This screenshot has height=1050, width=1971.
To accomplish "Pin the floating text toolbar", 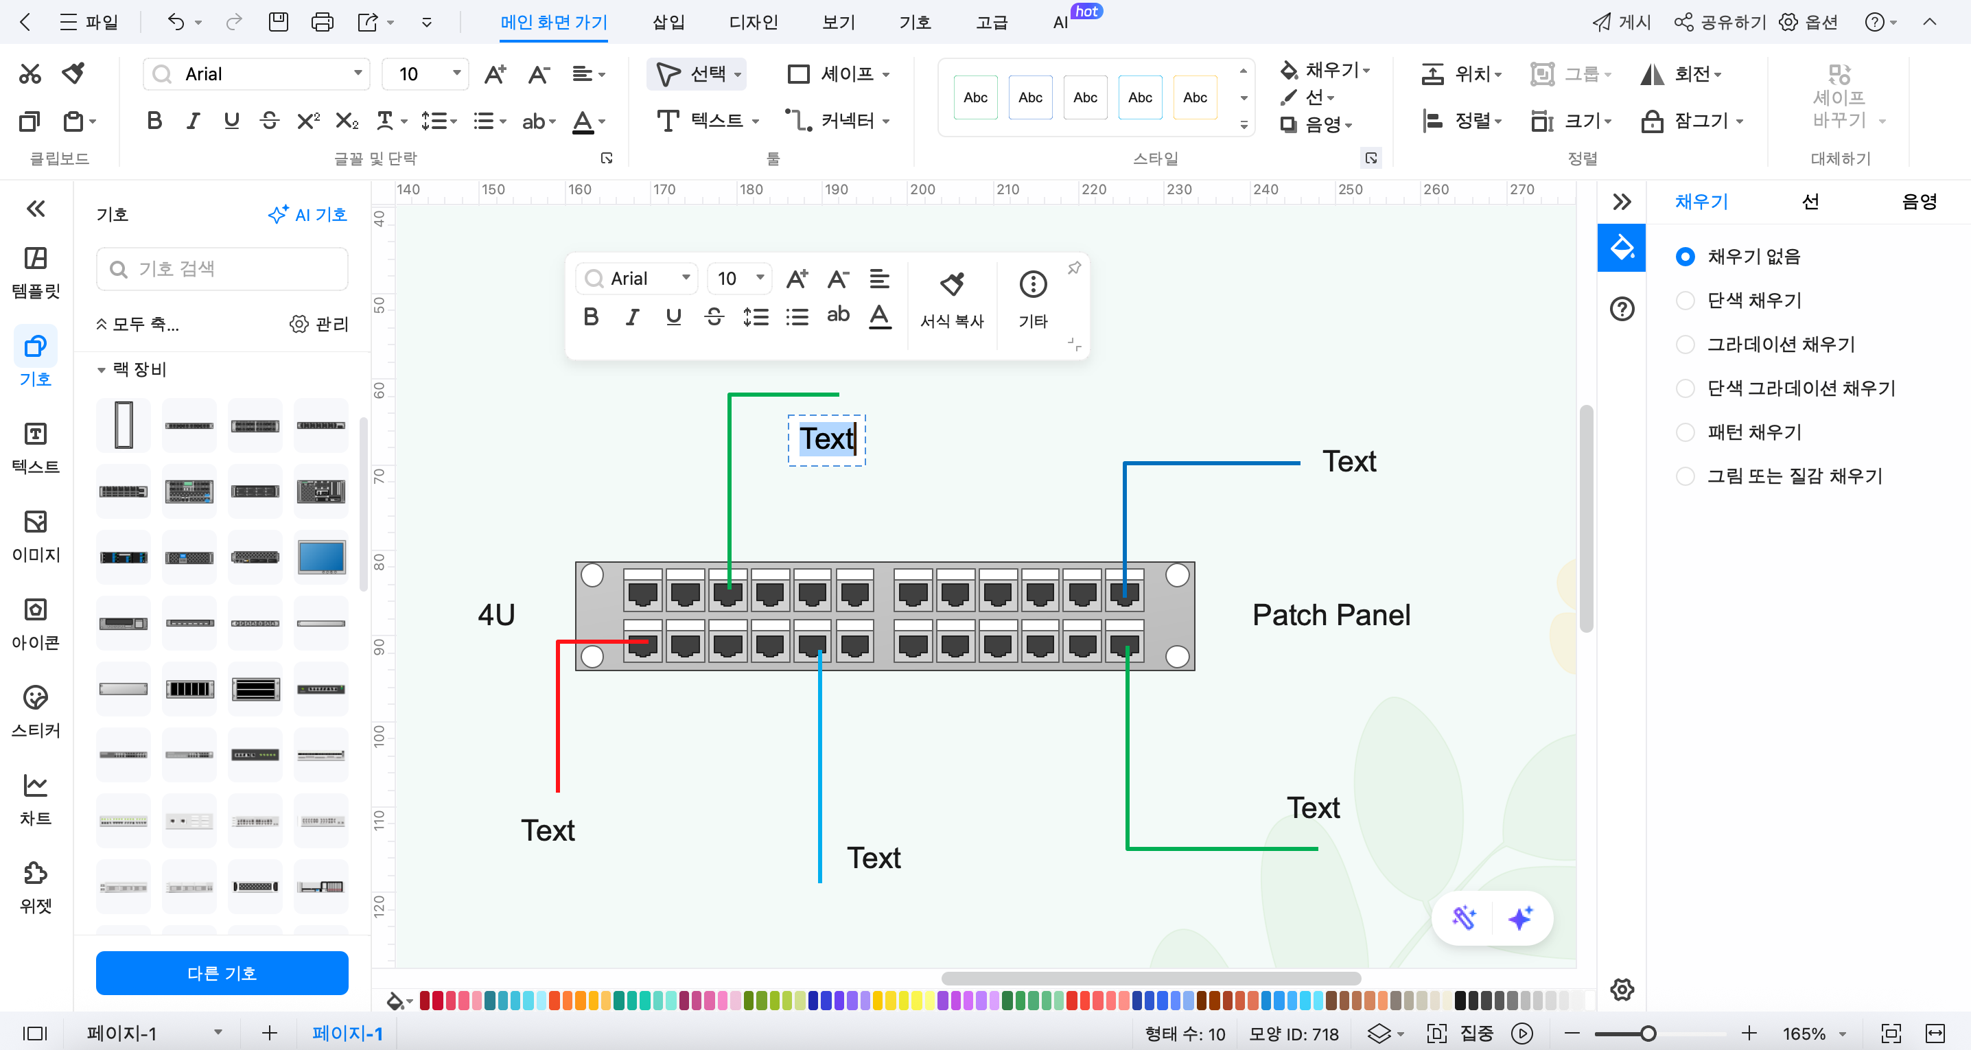I will (x=1074, y=268).
